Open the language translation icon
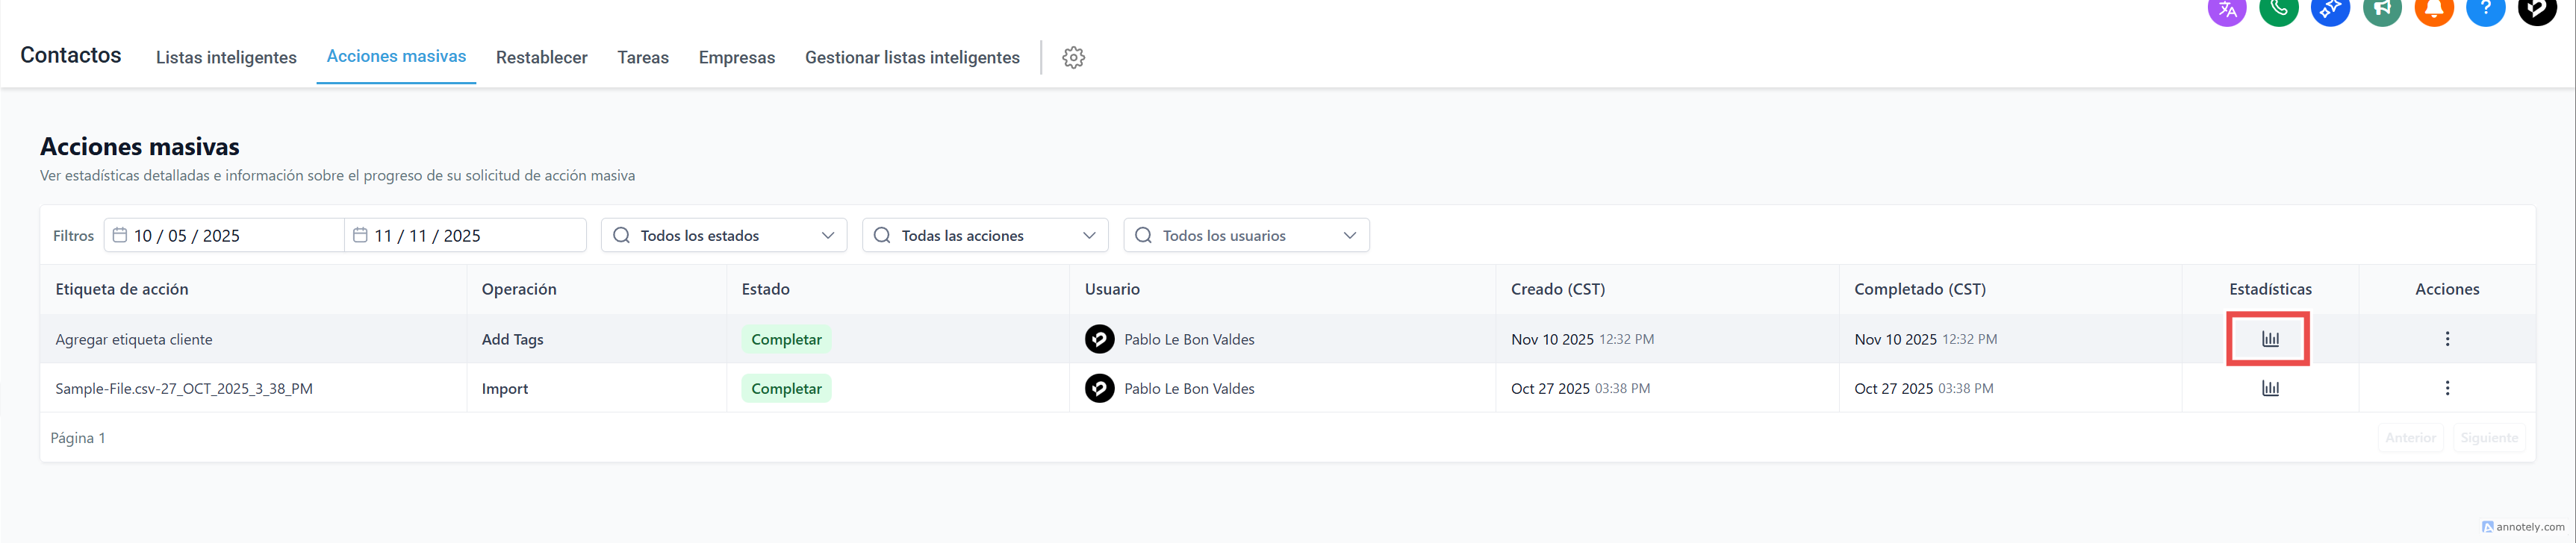The height and width of the screenshot is (543, 2576). coord(2227,10)
